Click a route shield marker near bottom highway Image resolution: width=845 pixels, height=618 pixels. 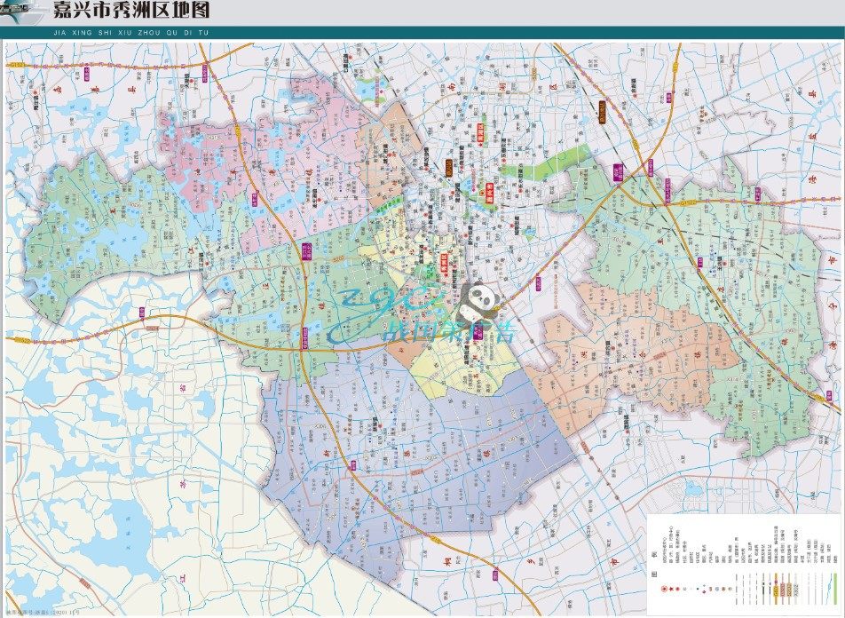point(436,539)
